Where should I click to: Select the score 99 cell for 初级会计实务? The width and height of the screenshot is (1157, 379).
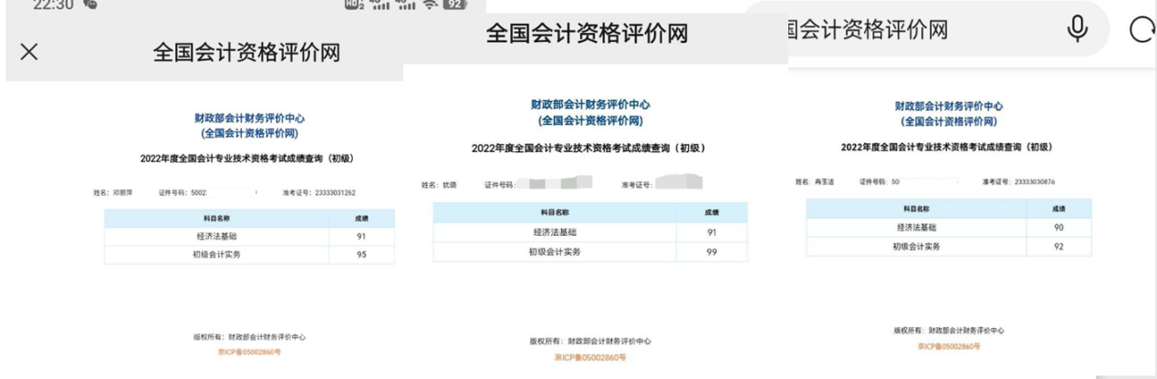pos(712,252)
